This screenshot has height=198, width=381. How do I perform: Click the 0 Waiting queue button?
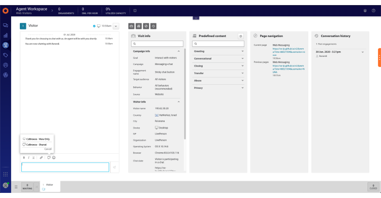pos(27,187)
